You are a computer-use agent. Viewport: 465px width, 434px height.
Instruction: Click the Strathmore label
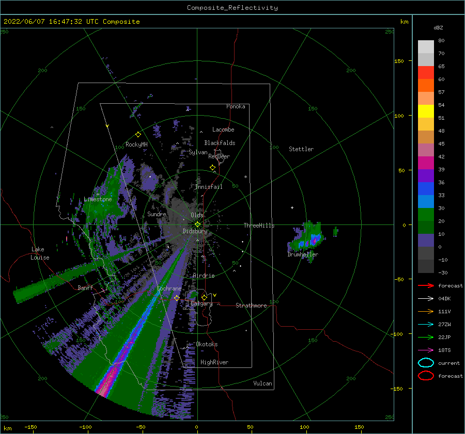[251, 306]
